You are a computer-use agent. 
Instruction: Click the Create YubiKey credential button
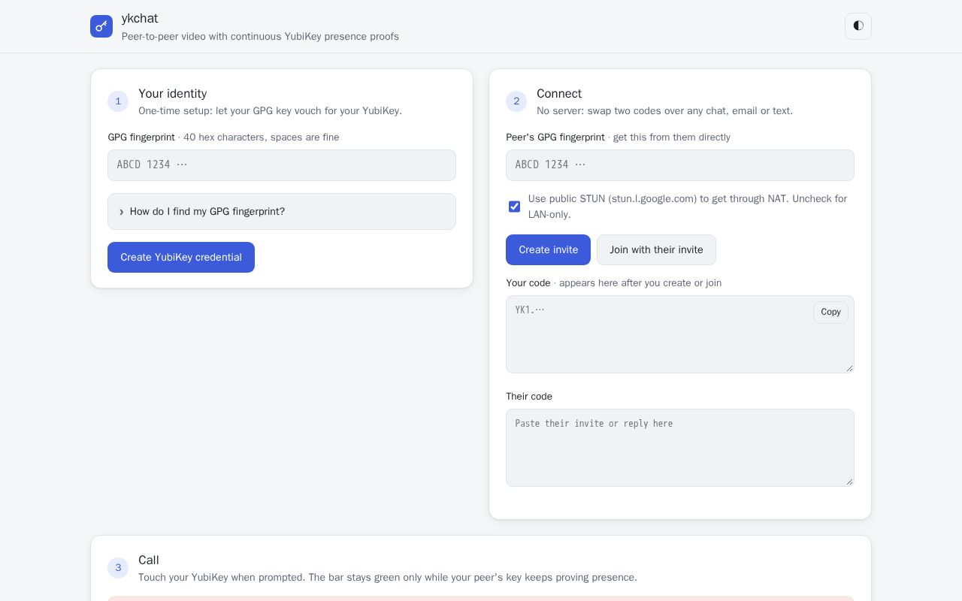pos(181,257)
